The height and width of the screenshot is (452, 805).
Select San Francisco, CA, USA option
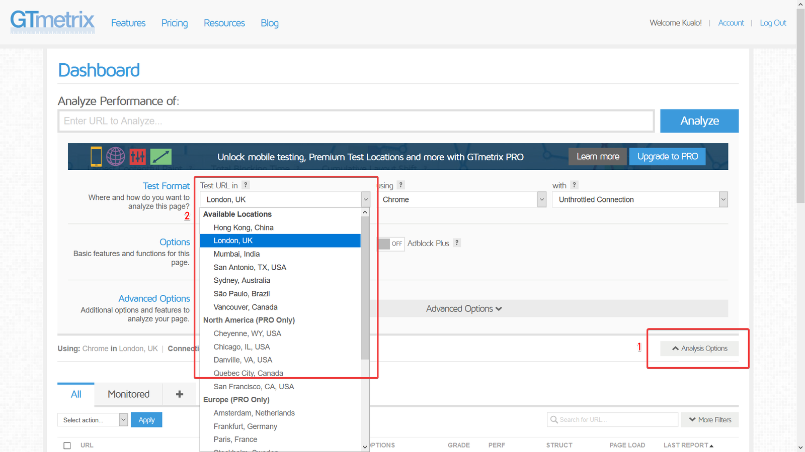click(x=280, y=387)
